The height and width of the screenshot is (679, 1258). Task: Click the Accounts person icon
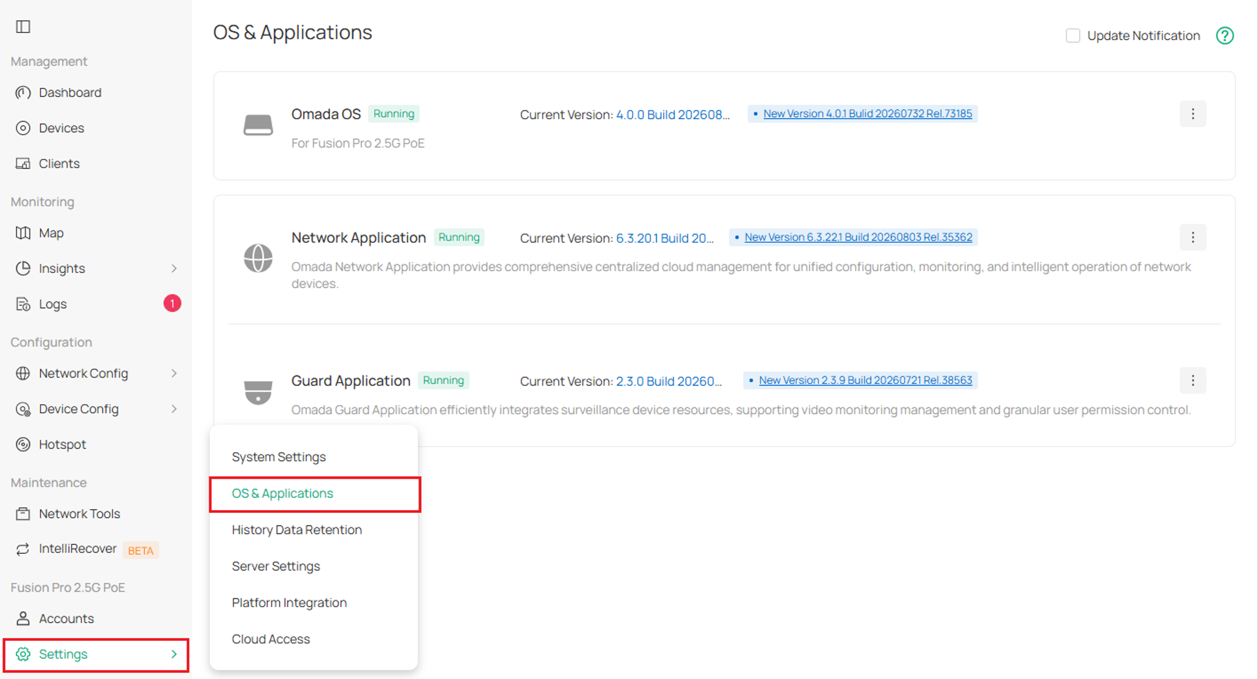[23, 619]
